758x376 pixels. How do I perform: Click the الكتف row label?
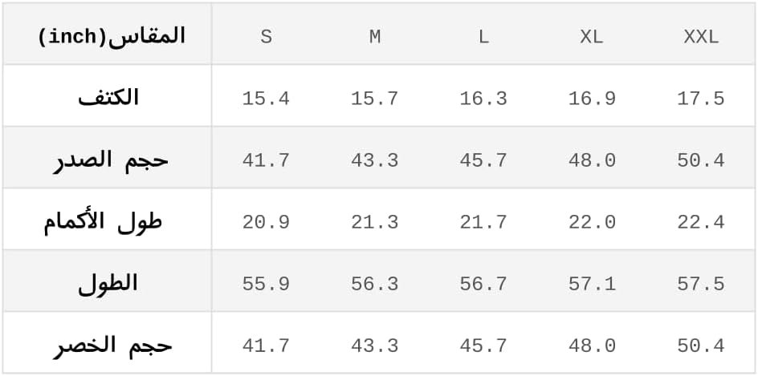point(108,98)
